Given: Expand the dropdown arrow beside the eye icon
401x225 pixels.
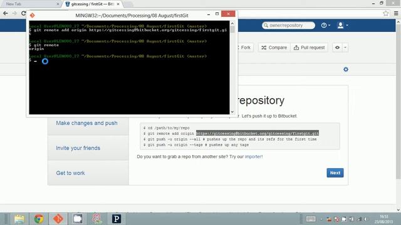Looking at the screenshot, I should pyautogui.click(x=345, y=47).
